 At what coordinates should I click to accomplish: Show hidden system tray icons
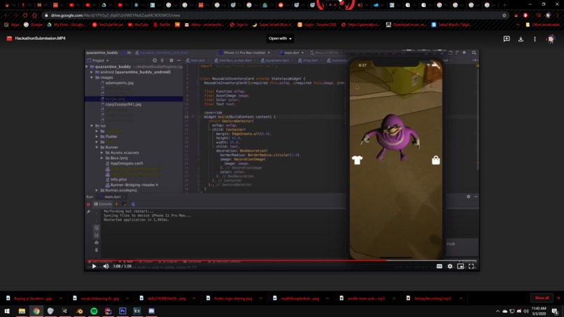(498, 311)
